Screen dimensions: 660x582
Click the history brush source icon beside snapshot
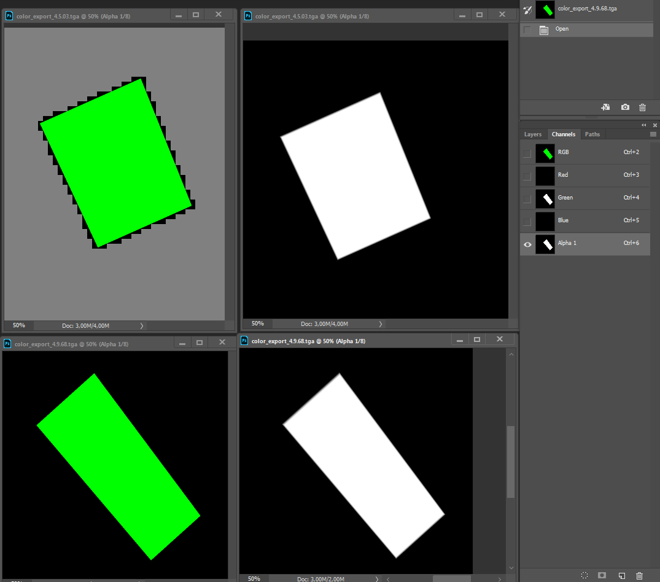(x=527, y=9)
